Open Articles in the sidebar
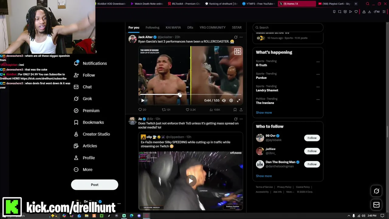The height and width of the screenshot is (219, 389). pos(86,146)
